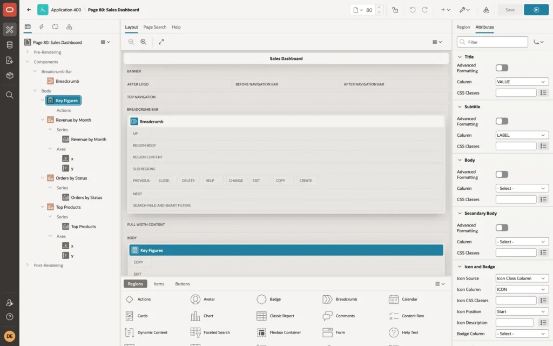Screen dimensions: 553x346
Task: Open the DE user account avatar
Action: click(x=10, y=336)
